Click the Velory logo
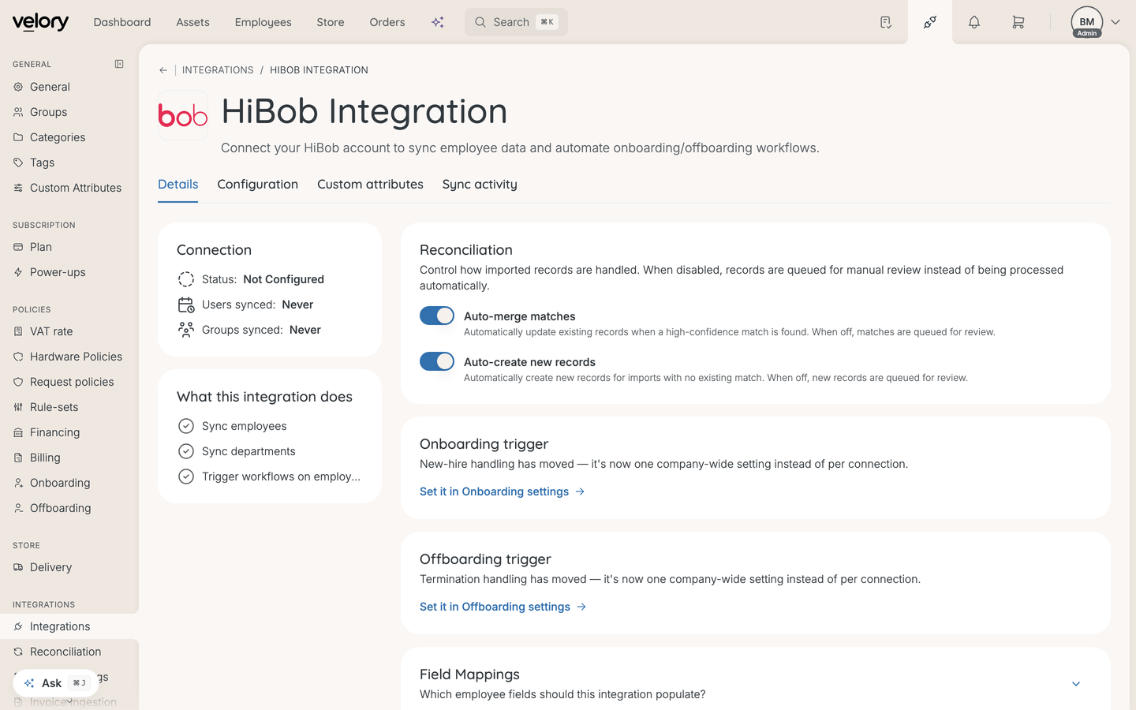 [x=40, y=22]
